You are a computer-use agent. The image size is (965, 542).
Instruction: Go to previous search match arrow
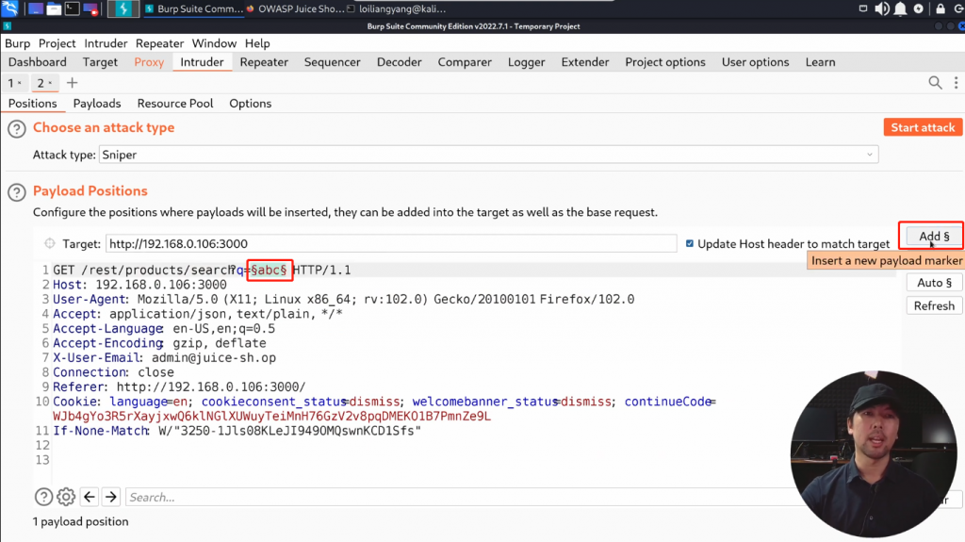pos(90,497)
